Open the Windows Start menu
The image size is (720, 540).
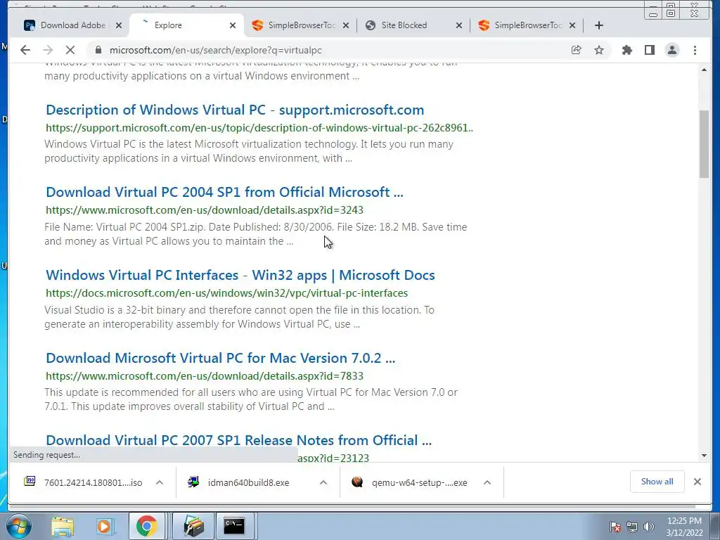[x=19, y=526]
